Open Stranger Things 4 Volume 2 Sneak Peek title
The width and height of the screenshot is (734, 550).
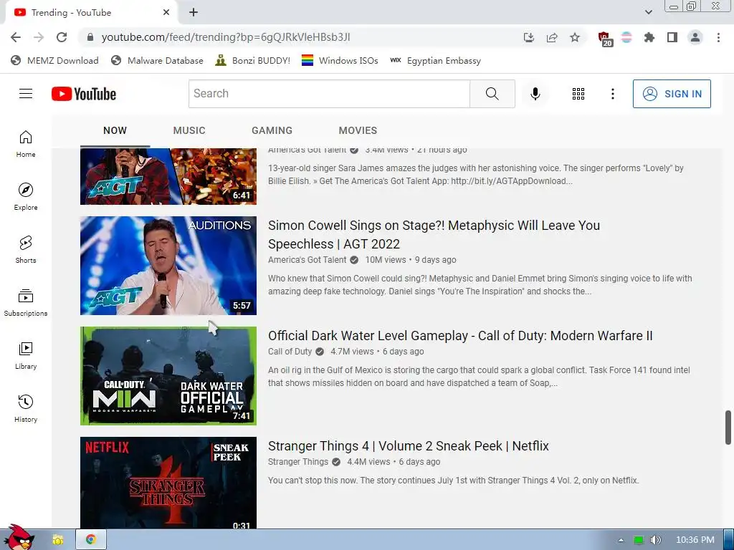[x=408, y=446]
